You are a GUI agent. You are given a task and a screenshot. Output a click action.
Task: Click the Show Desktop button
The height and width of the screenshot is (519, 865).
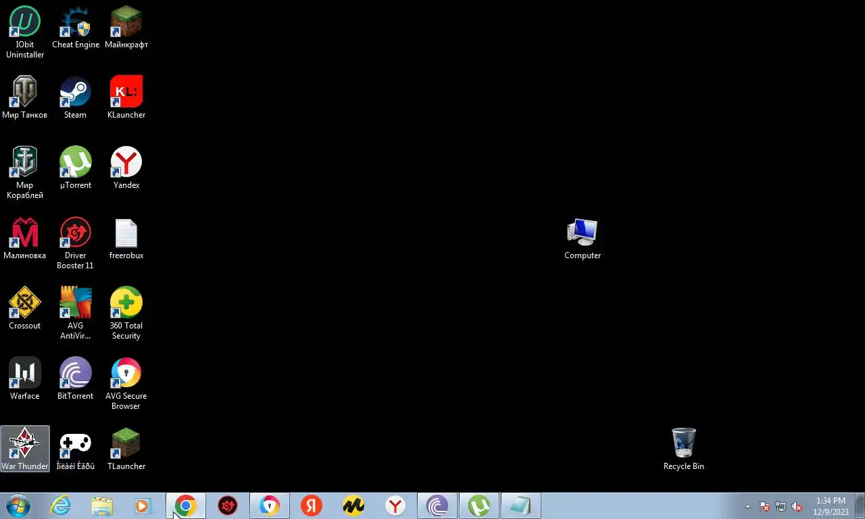point(860,506)
